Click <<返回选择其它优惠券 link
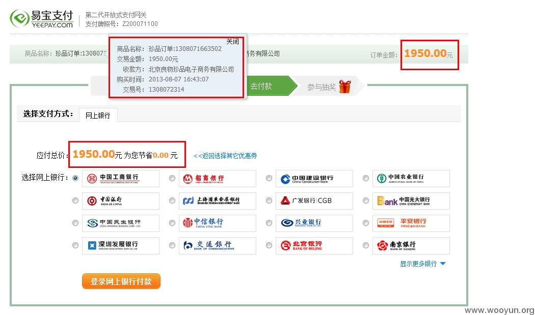The height and width of the screenshot is (315, 535). click(x=225, y=156)
